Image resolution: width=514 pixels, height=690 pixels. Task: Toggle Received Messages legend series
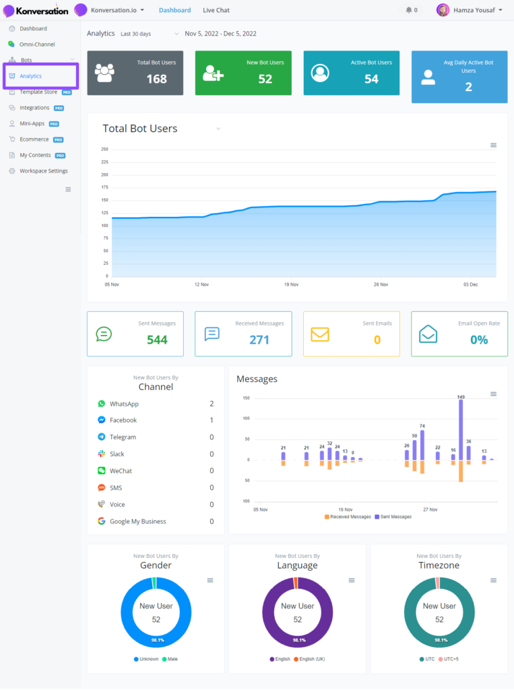(x=348, y=517)
